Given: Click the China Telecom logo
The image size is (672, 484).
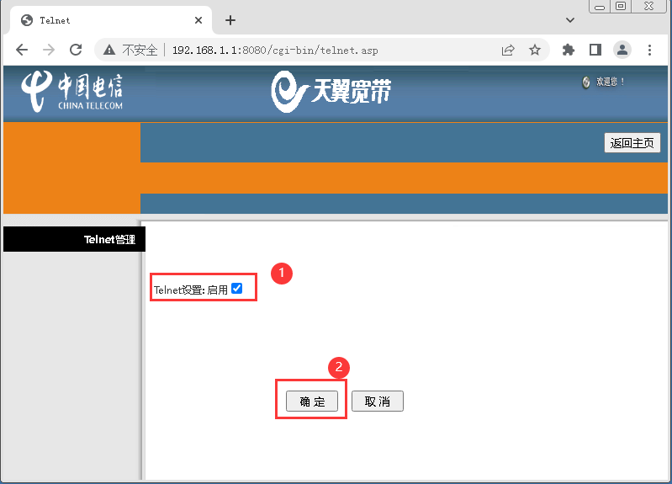Looking at the screenshot, I should (x=71, y=92).
